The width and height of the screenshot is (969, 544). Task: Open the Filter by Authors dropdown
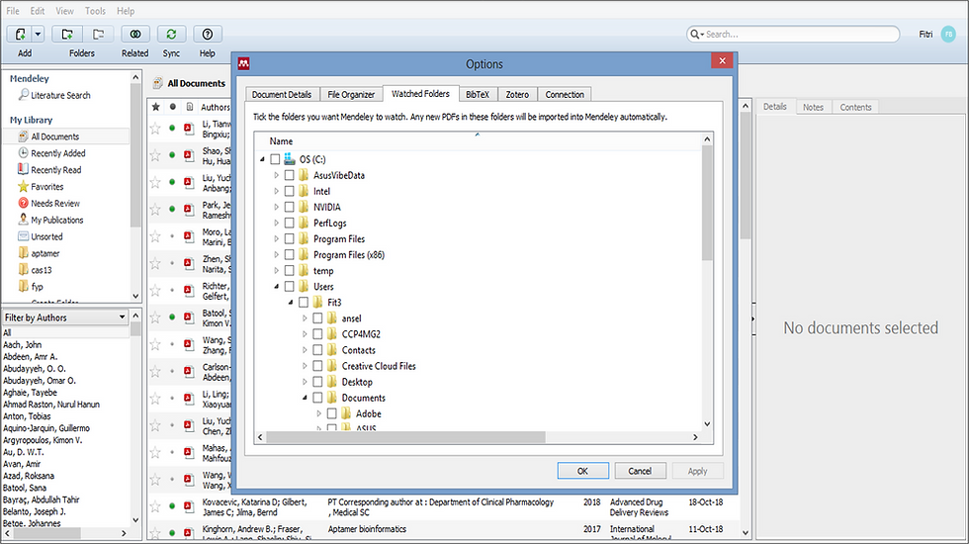tap(65, 317)
